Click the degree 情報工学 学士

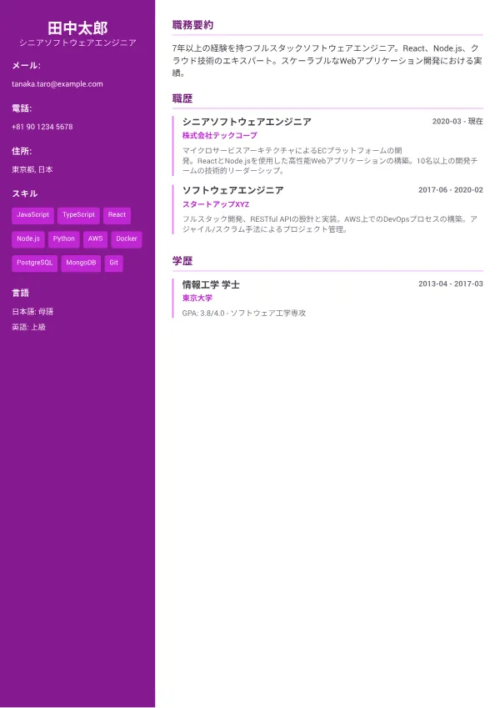211,285
